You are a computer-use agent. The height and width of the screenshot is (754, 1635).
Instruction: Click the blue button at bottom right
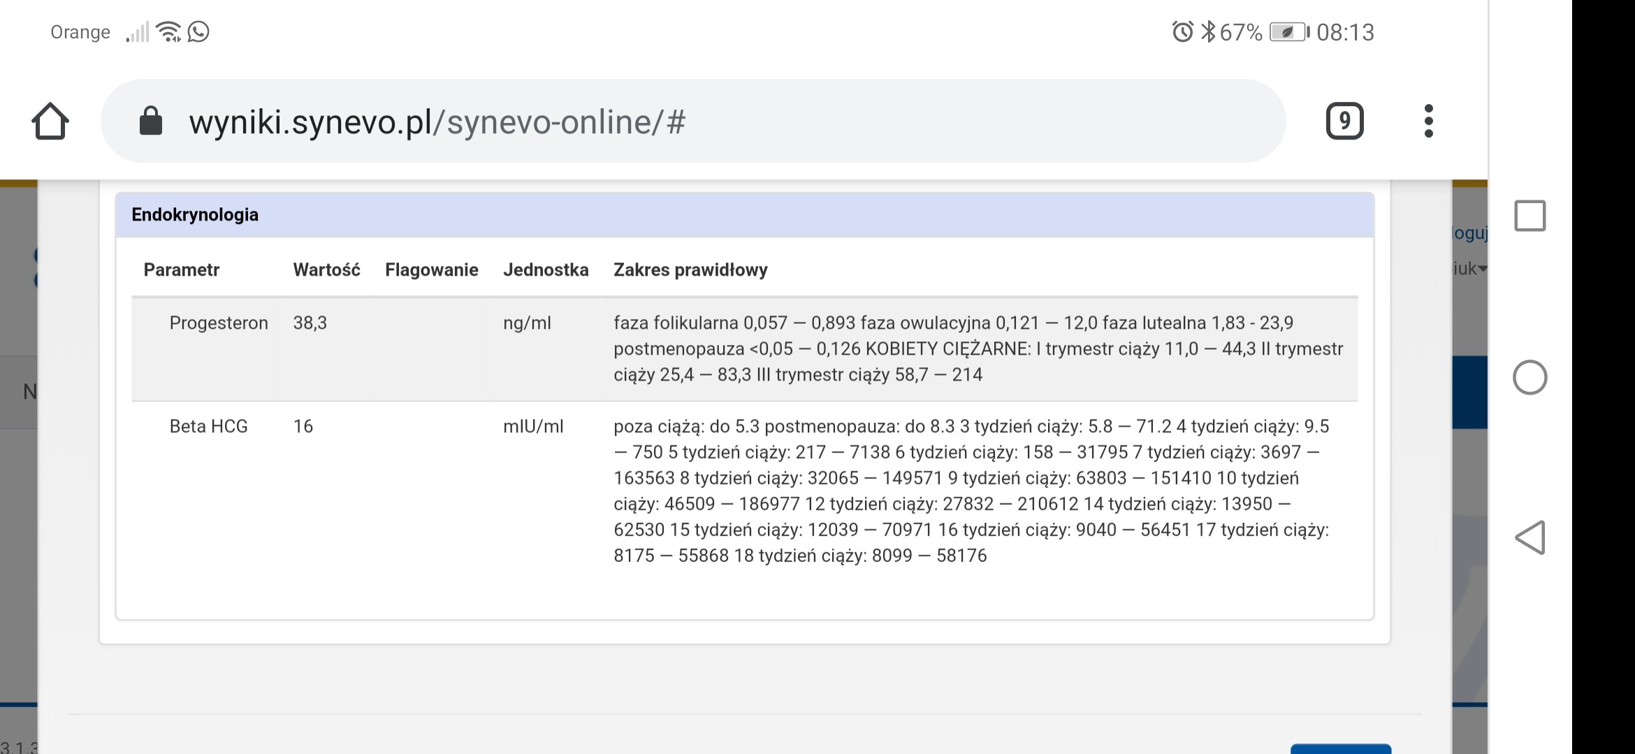(x=1340, y=748)
